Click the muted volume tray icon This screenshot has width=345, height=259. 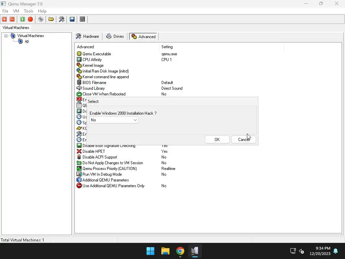coord(302,251)
